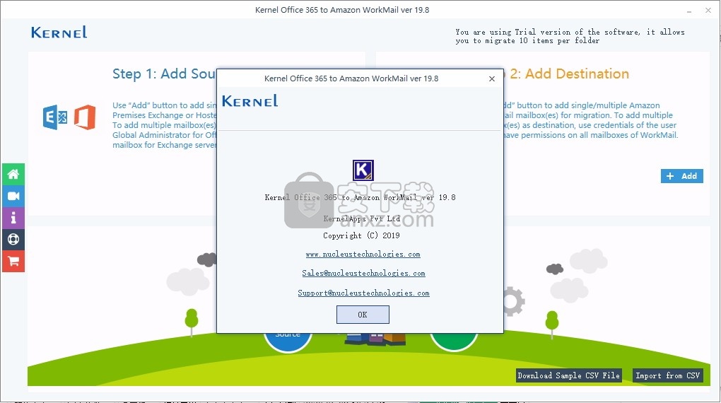Viewport: 721px width, 403px height.
Task: Click the blue Source circle
Action: 288,341
